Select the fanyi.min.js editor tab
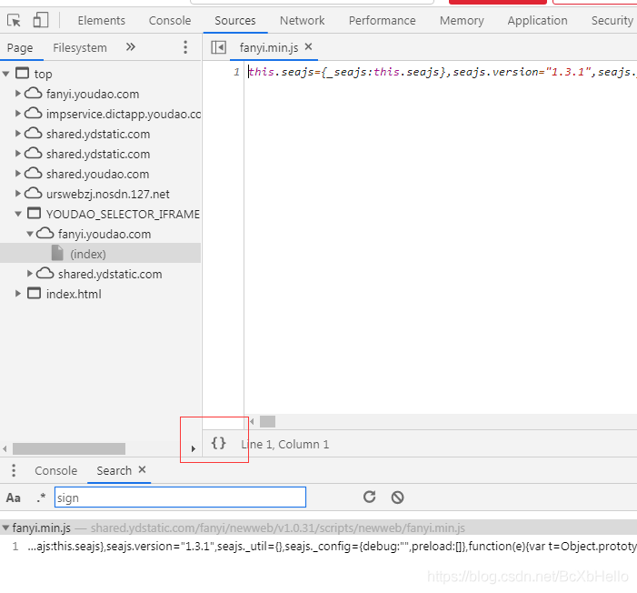 269,47
